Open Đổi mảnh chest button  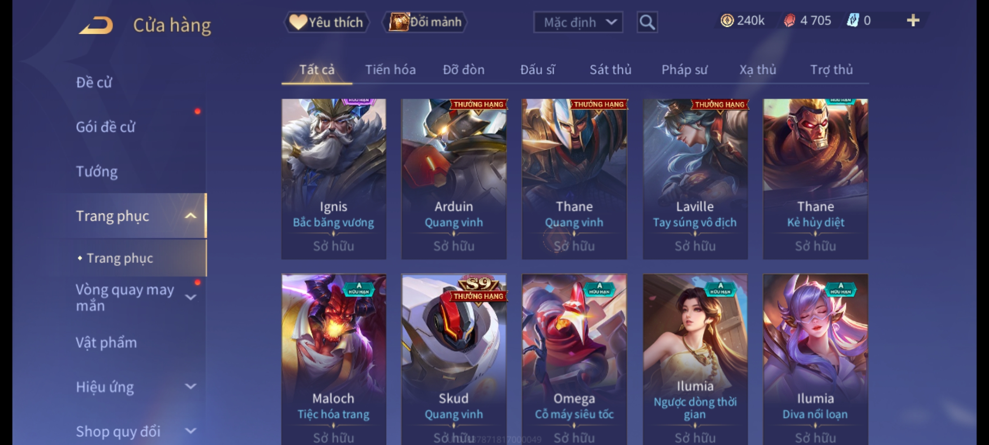point(425,22)
